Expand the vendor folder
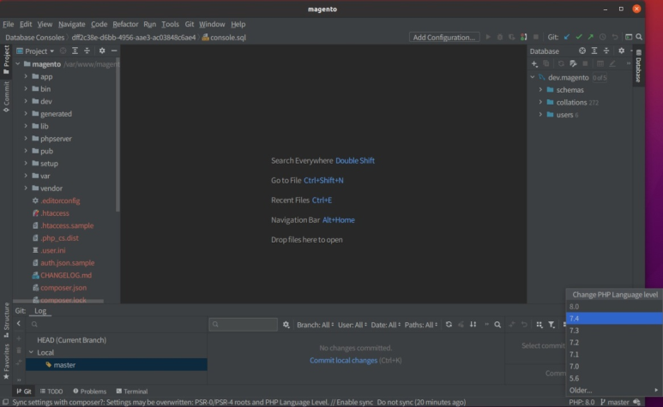Image resolution: width=663 pixels, height=407 pixels. tap(26, 189)
